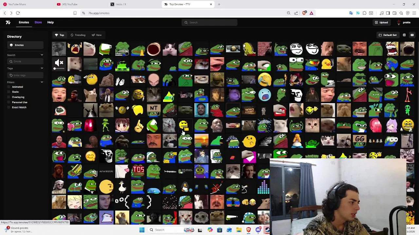
Task: Focus the top Search field
Action: click(209, 23)
